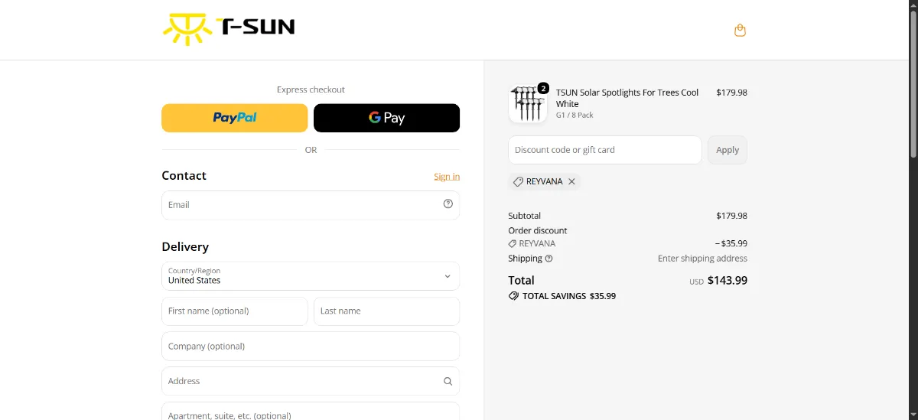Click tag icon beside REYVANA order discount
This screenshot has width=918, height=420.
click(x=513, y=243)
